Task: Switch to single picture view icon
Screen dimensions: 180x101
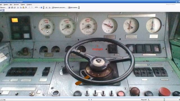Action: tap(3, 10)
